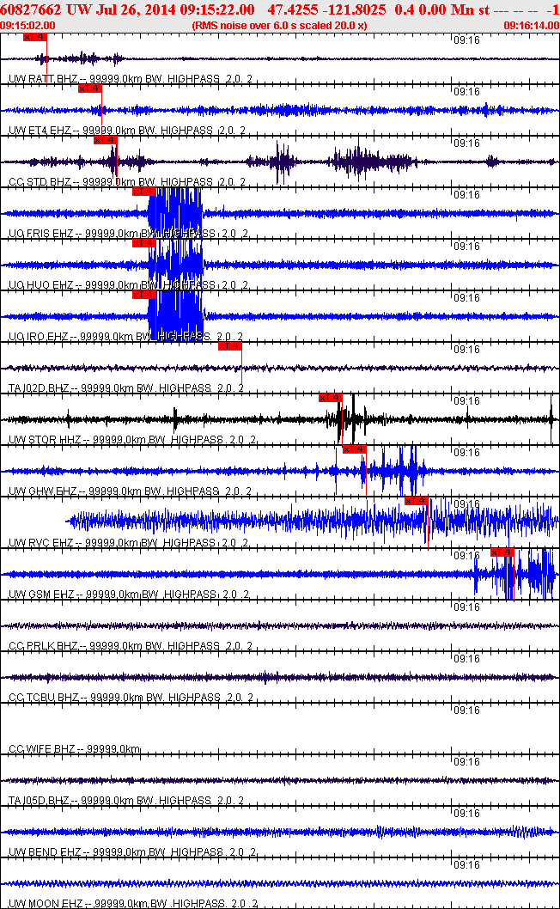This screenshot has width=560, height=909.
Task: Select the RMS noise scaling note
Action: click(x=279, y=26)
